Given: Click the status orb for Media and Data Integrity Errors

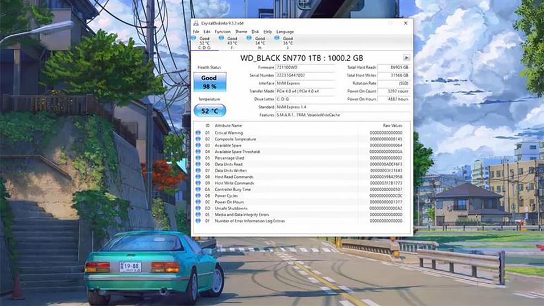Looking at the screenshot, I should click(198, 215).
